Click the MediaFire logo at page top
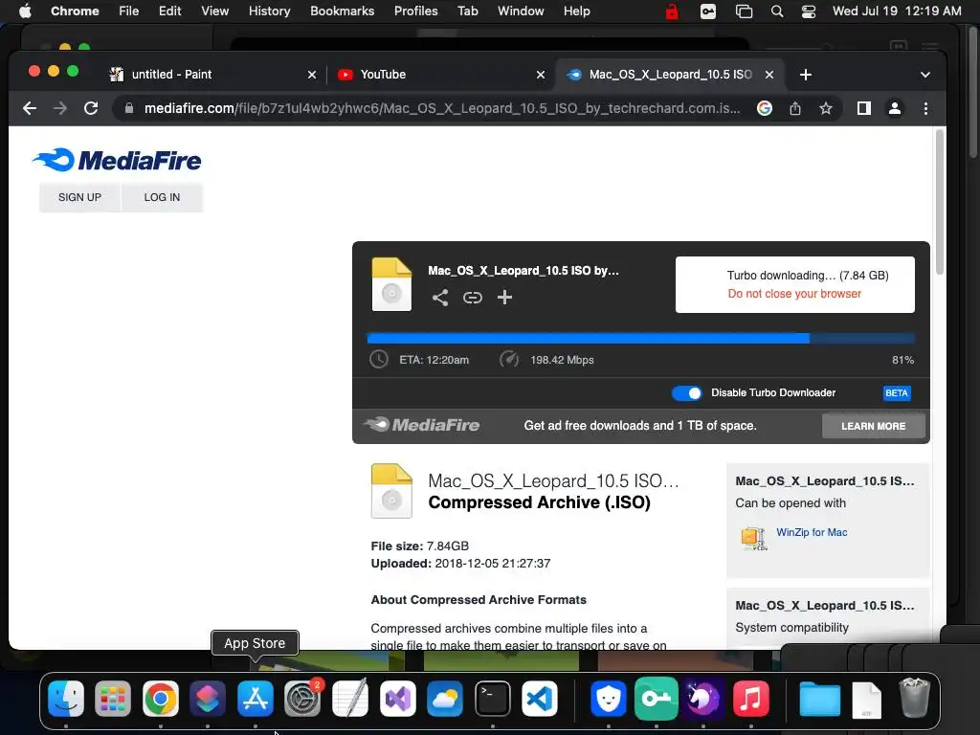 pos(117,160)
